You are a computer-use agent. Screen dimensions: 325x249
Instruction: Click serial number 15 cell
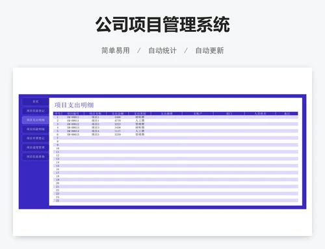click(58, 166)
